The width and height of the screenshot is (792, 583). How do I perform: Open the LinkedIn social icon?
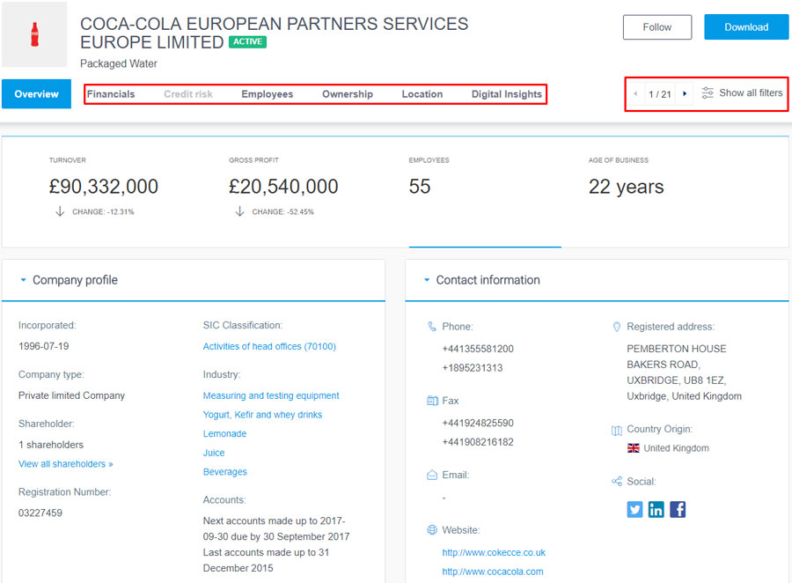(656, 509)
